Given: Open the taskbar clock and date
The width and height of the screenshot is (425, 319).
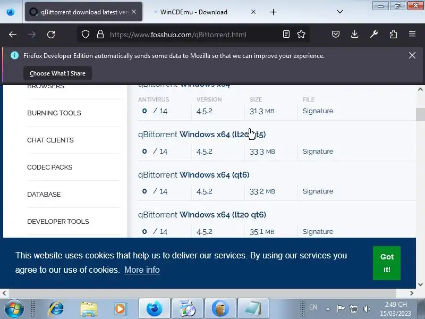Looking at the screenshot, I should (395, 309).
